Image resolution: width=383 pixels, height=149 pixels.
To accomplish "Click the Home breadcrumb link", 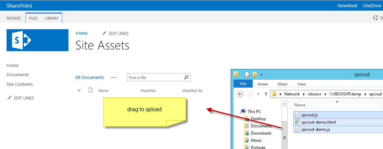I will (81, 33).
